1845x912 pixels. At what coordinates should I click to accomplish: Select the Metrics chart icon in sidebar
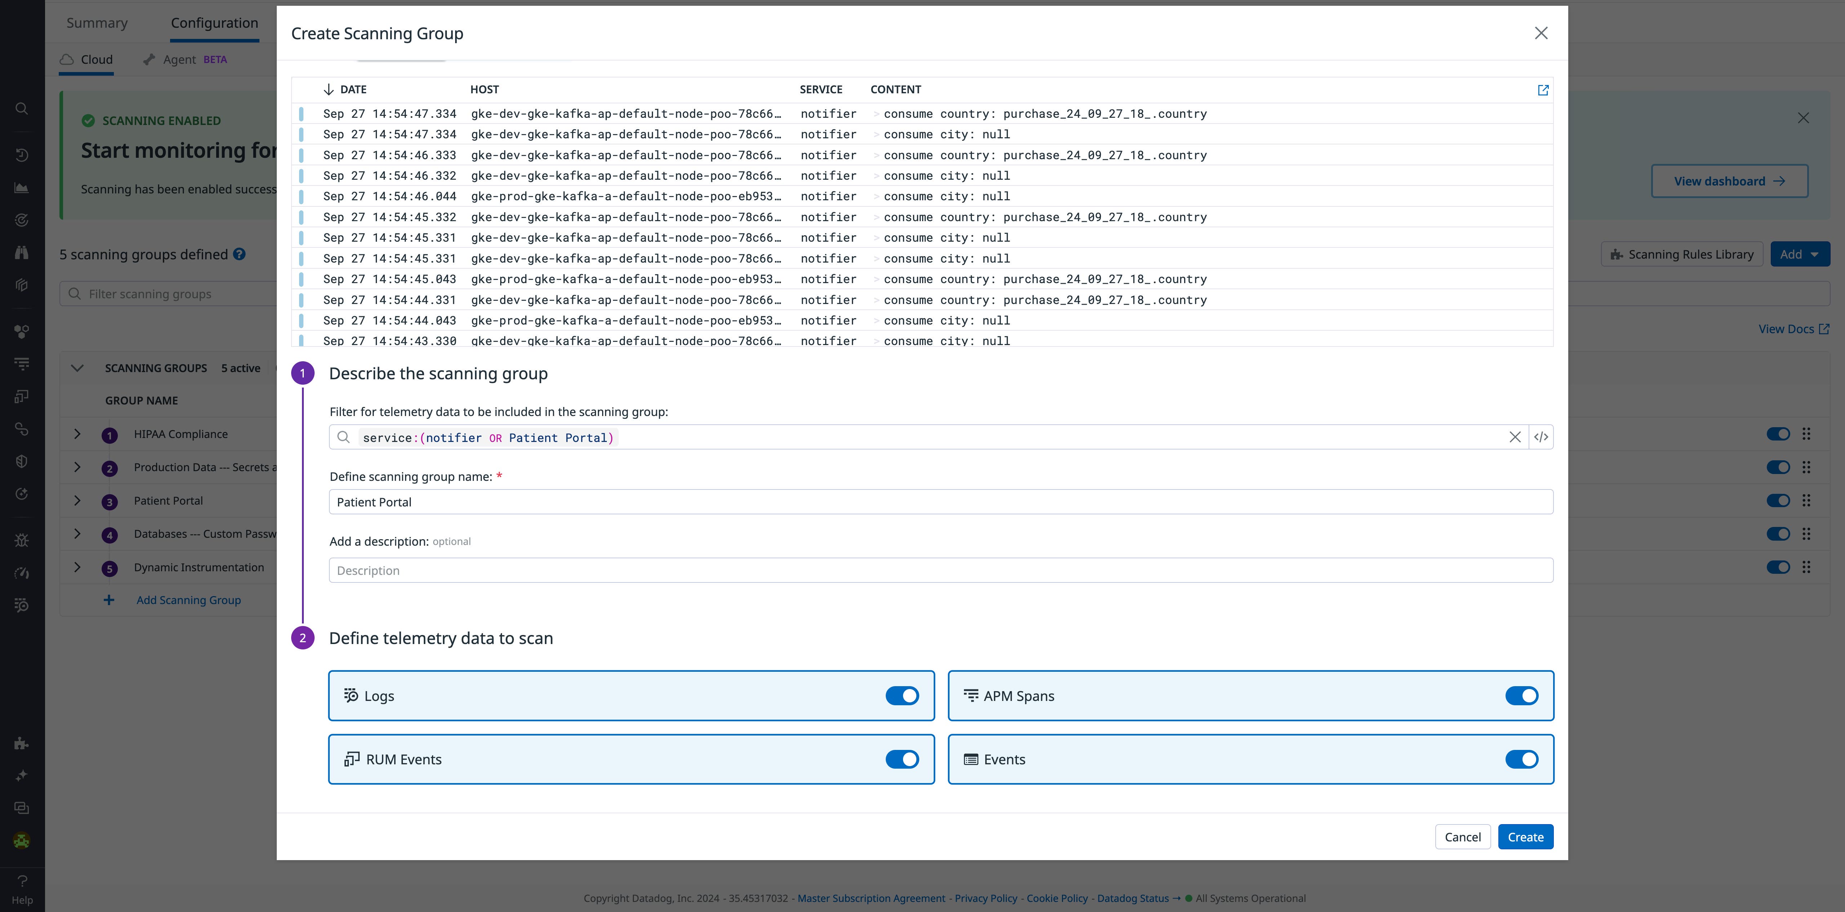[22, 188]
